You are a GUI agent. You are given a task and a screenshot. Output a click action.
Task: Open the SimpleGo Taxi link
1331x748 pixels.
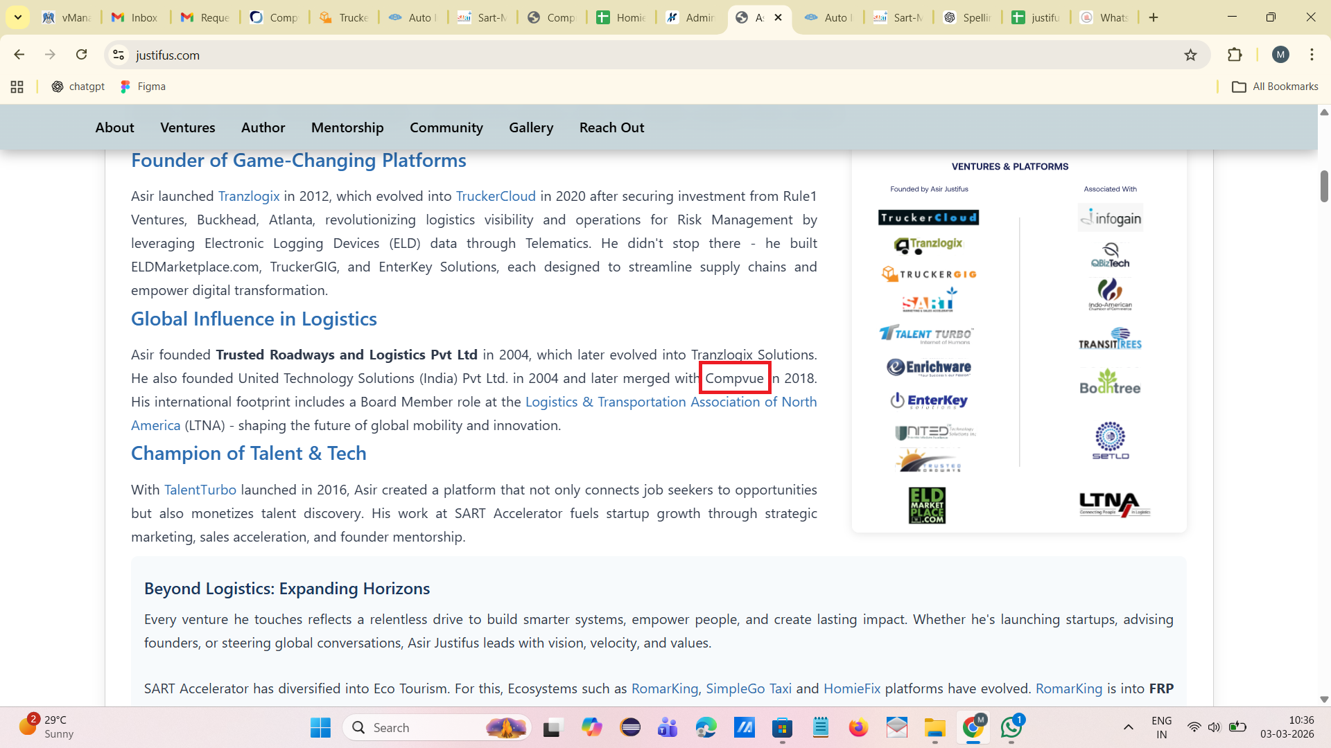(x=749, y=688)
